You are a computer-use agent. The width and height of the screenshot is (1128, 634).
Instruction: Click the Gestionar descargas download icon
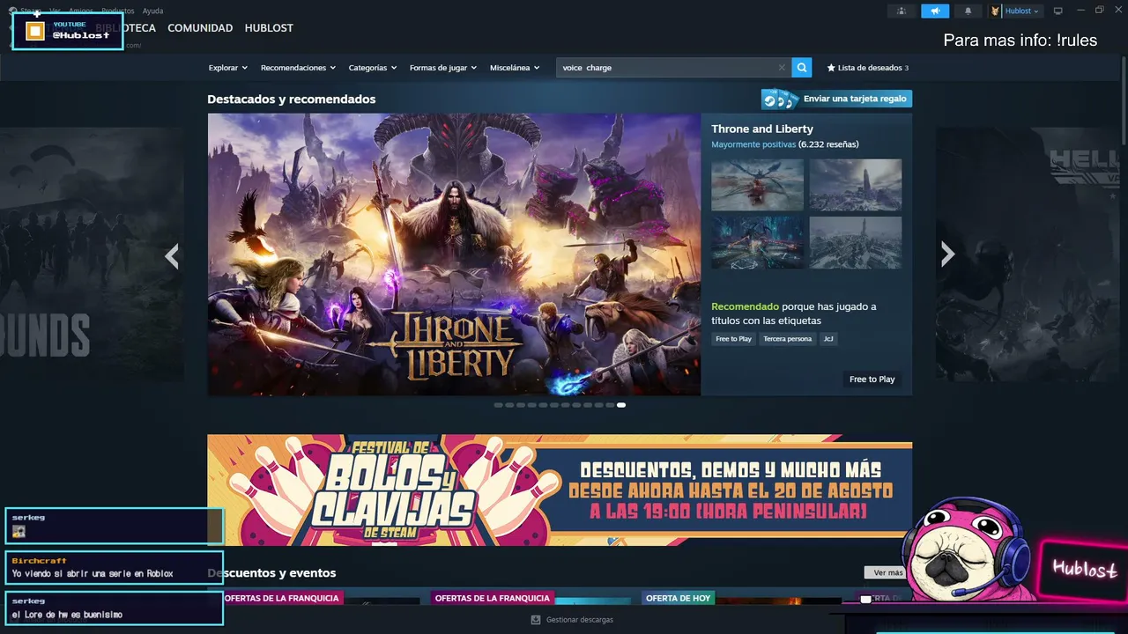click(x=535, y=620)
